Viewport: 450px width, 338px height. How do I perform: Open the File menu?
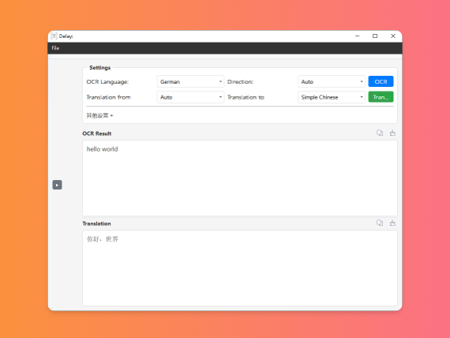[x=55, y=48]
